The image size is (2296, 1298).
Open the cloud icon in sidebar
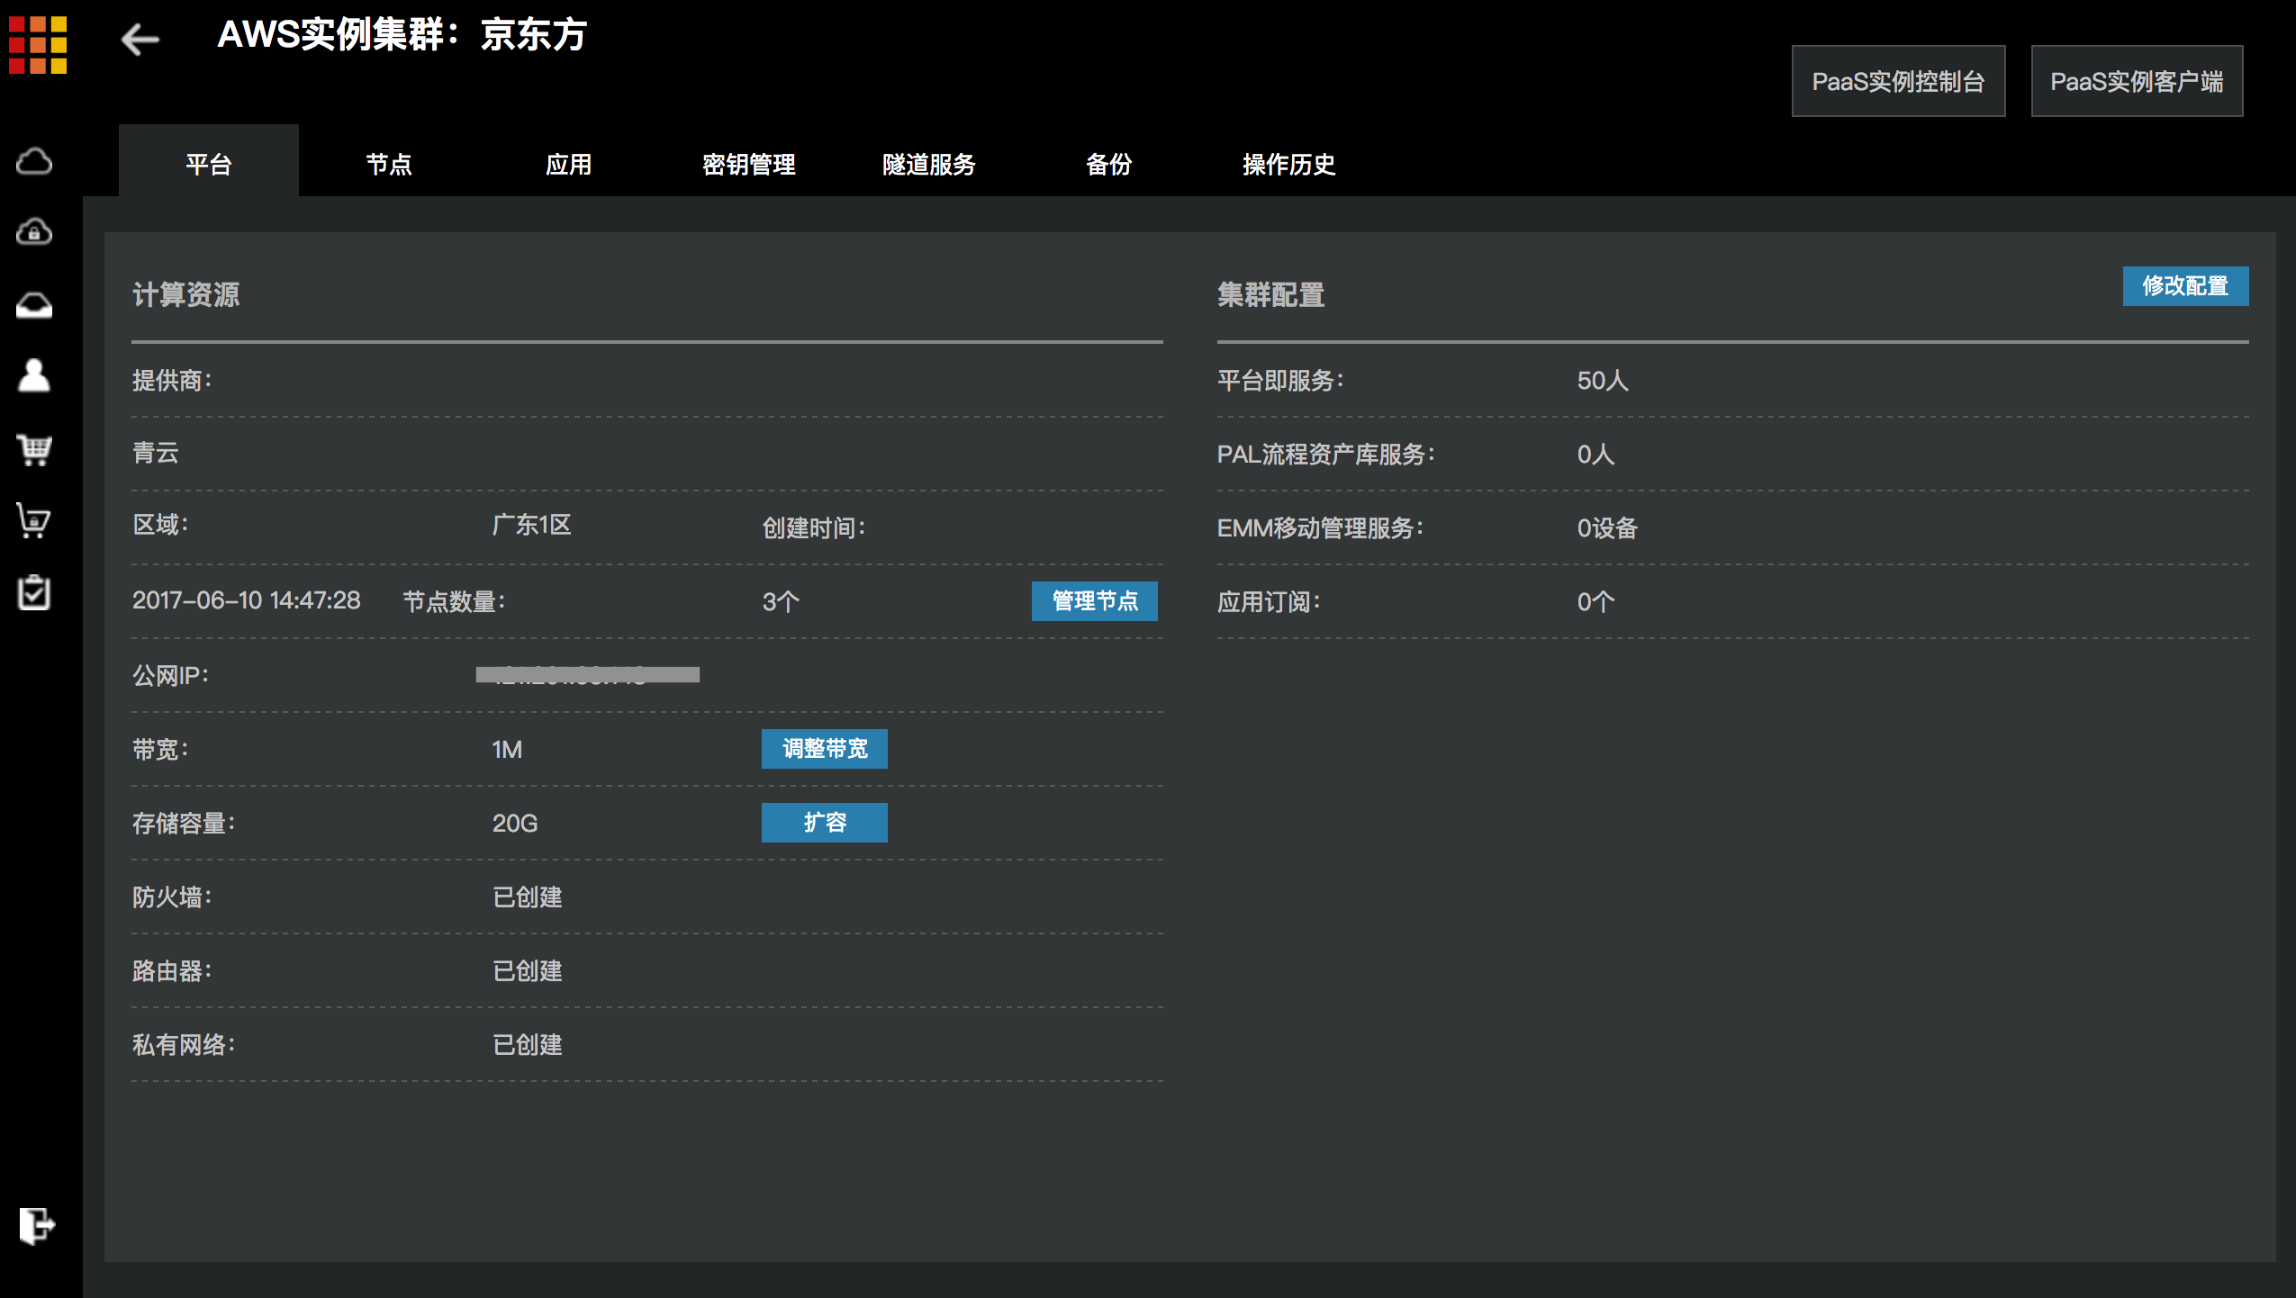tap(34, 162)
